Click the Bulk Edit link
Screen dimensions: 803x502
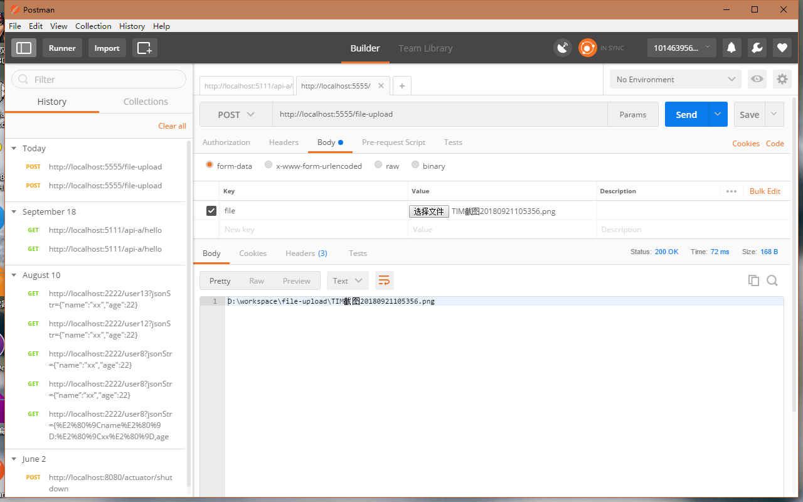(765, 191)
